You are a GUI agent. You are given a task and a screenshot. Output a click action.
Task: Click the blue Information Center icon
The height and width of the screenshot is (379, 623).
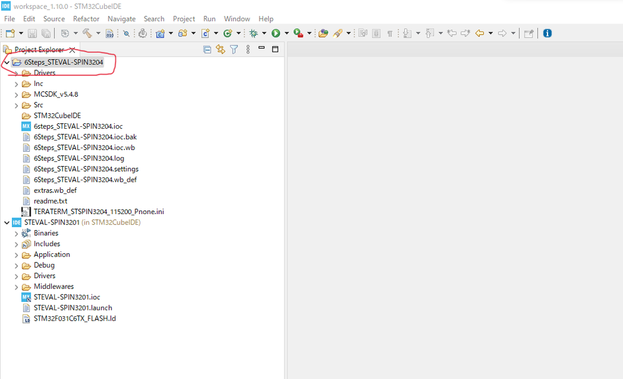point(548,34)
